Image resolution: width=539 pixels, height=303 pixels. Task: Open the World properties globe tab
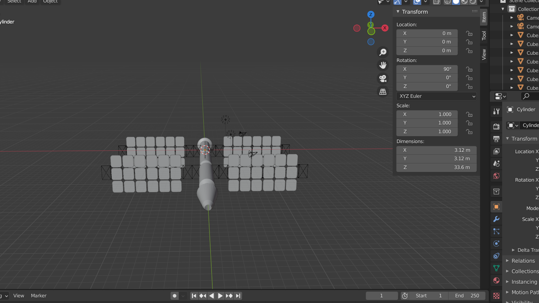coord(496,176)
